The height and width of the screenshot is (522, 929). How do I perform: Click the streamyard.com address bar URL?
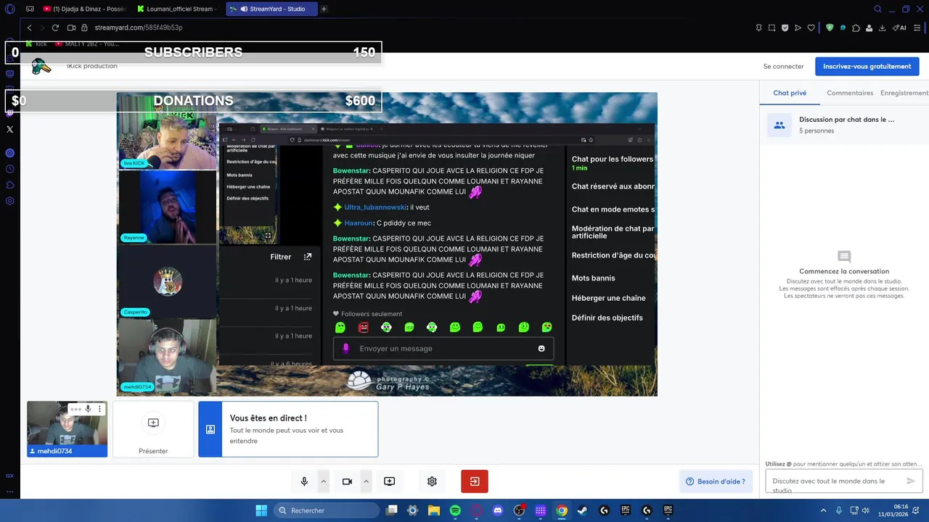(138, 28)
